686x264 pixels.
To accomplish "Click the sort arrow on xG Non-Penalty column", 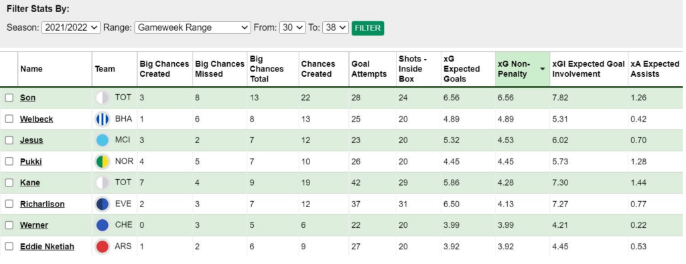I will (x=543, y=70).
